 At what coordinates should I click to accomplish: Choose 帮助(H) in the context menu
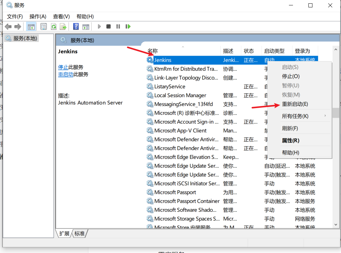[x=299, y=153]
